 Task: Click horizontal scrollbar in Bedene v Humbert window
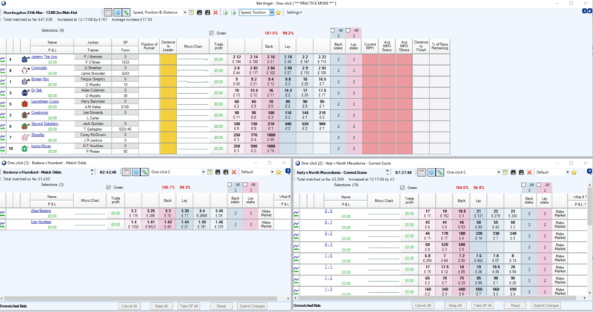(145, 298)
